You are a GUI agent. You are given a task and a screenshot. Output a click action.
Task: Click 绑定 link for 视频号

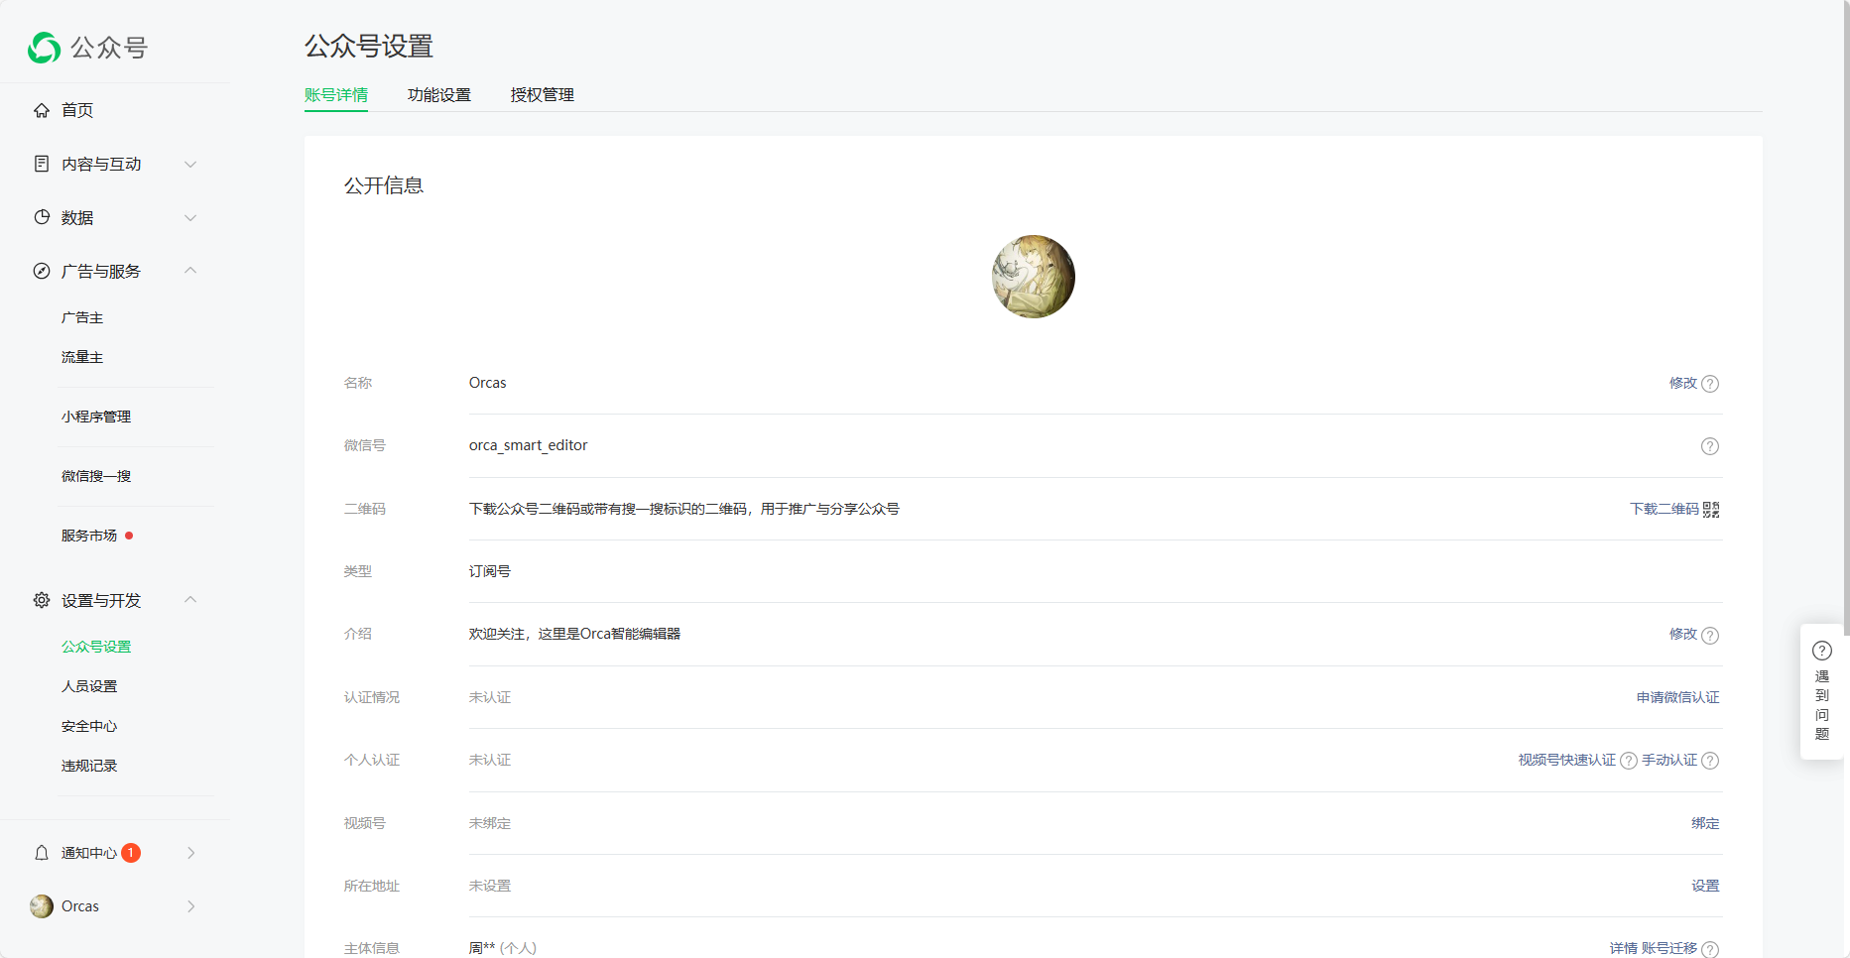[1705, 823]
